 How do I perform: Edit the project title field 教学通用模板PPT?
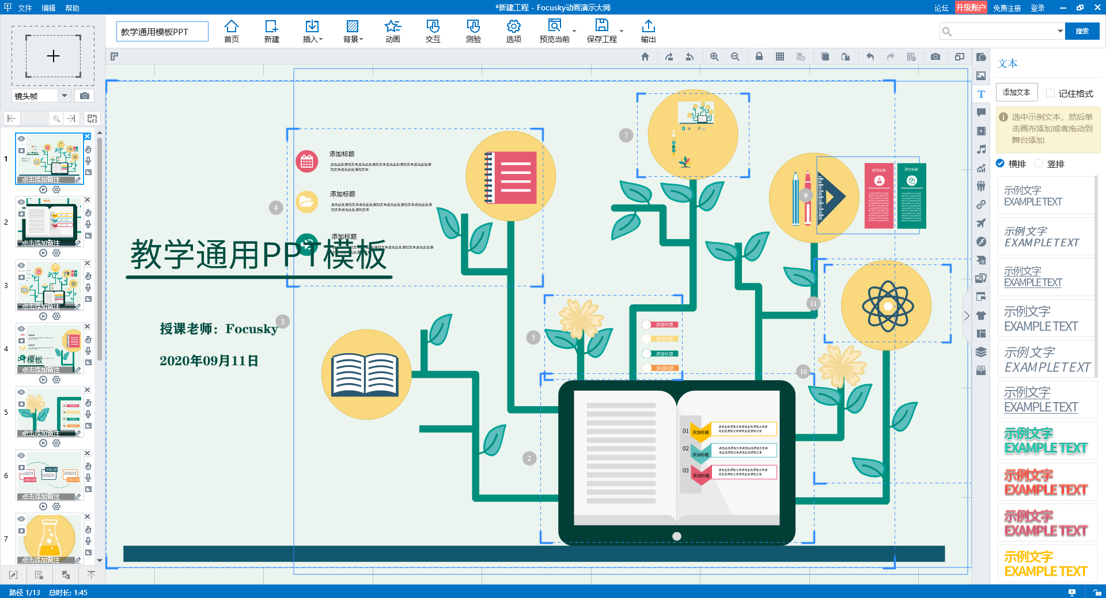162,32
